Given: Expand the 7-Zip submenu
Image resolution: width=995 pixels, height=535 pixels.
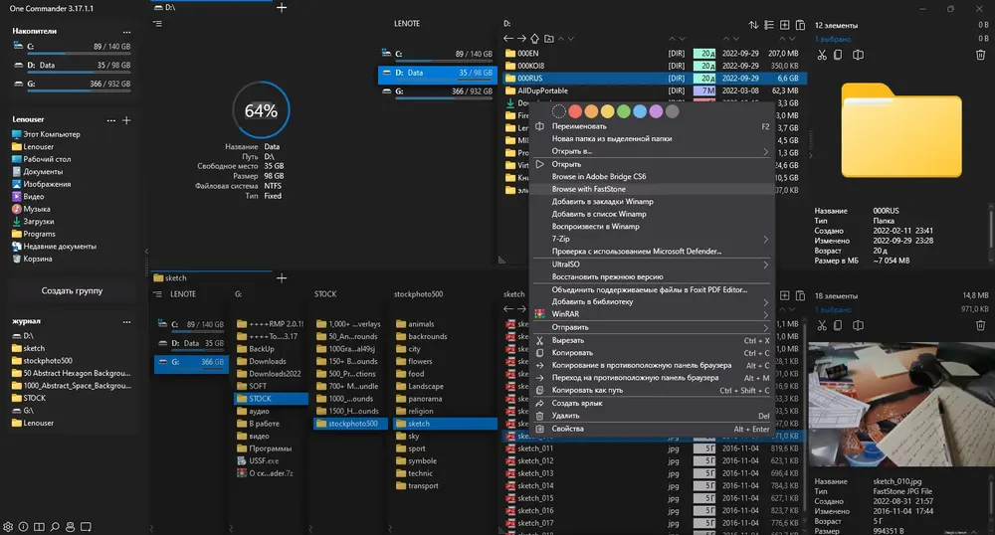Looking at the screenshot, I should [x=652, y=239].
